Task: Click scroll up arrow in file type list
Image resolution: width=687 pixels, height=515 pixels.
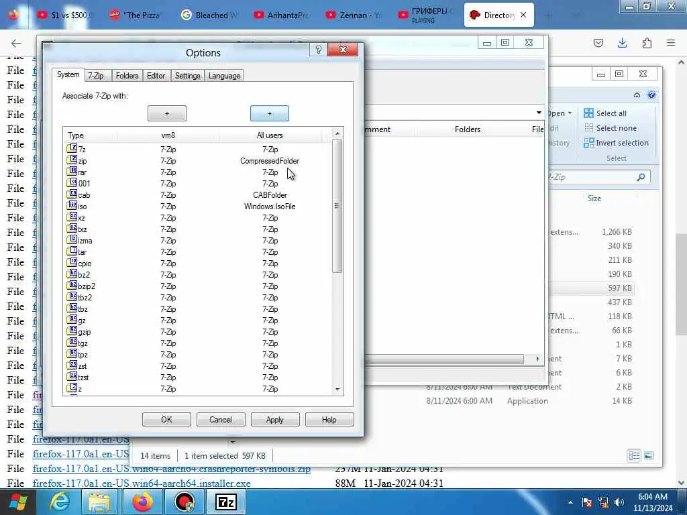Action: [x=337, y=133]
